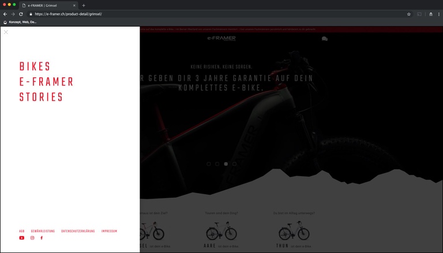Open the Impressum footer link
Viewport: 443px width, 253px height.
110,231
